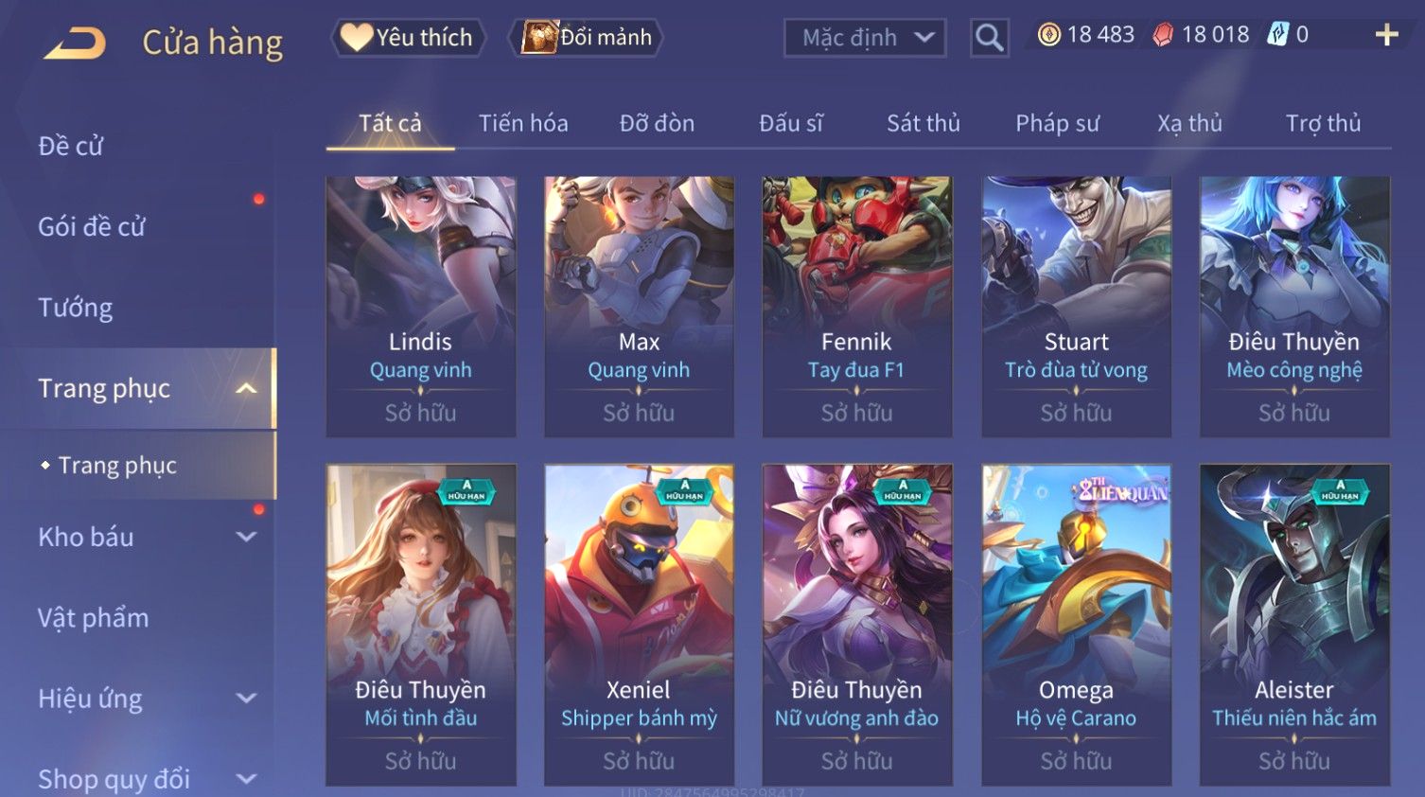
Task: Go to Tướng in the sidebar
Action: 75,308
